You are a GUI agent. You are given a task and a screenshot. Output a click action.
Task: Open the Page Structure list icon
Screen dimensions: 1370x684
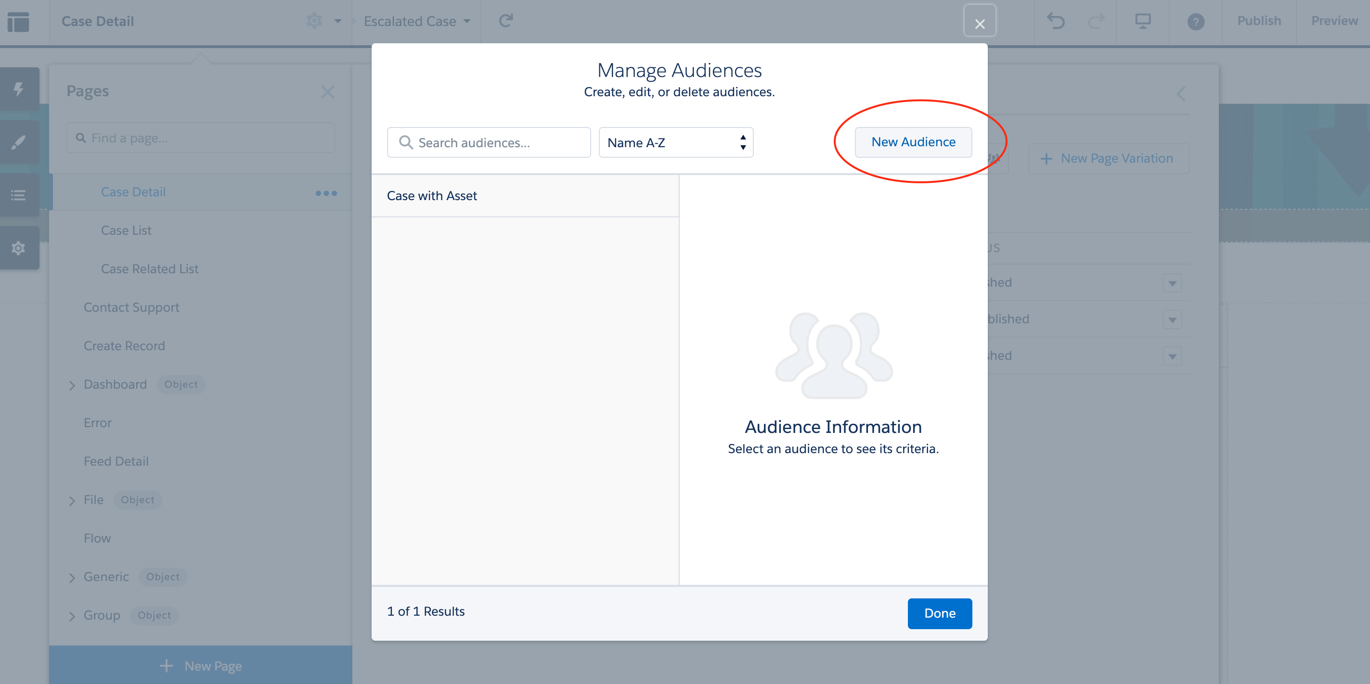[x=19, y=195]
